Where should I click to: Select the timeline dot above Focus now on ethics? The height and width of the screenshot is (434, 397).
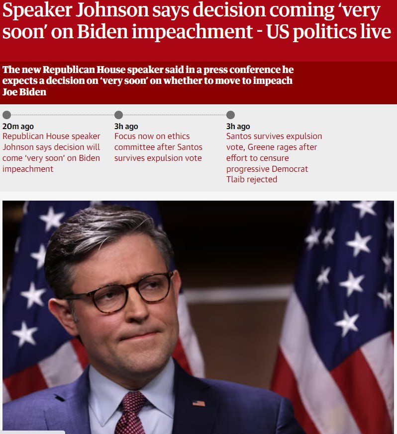[119, 115]
